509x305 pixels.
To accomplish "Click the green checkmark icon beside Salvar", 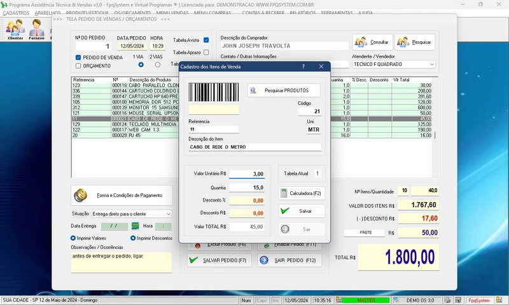I will tap(285, 211).
